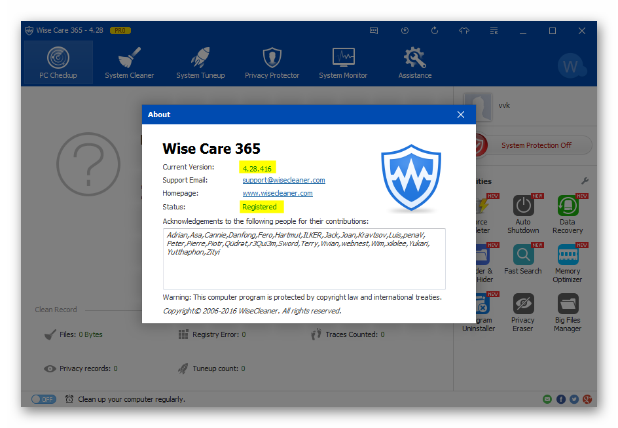The image size is (618, 428).
Task: Click the refresh arrow icon in title bar
Action: (x=434, y=31)
